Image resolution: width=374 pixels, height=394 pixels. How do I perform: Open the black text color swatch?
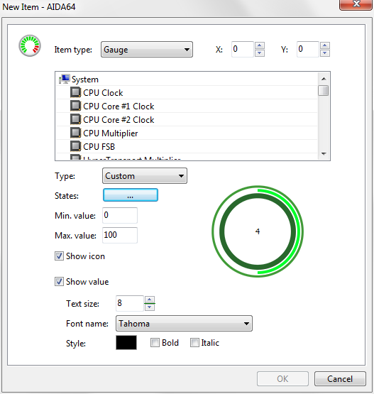pos(126,342)
